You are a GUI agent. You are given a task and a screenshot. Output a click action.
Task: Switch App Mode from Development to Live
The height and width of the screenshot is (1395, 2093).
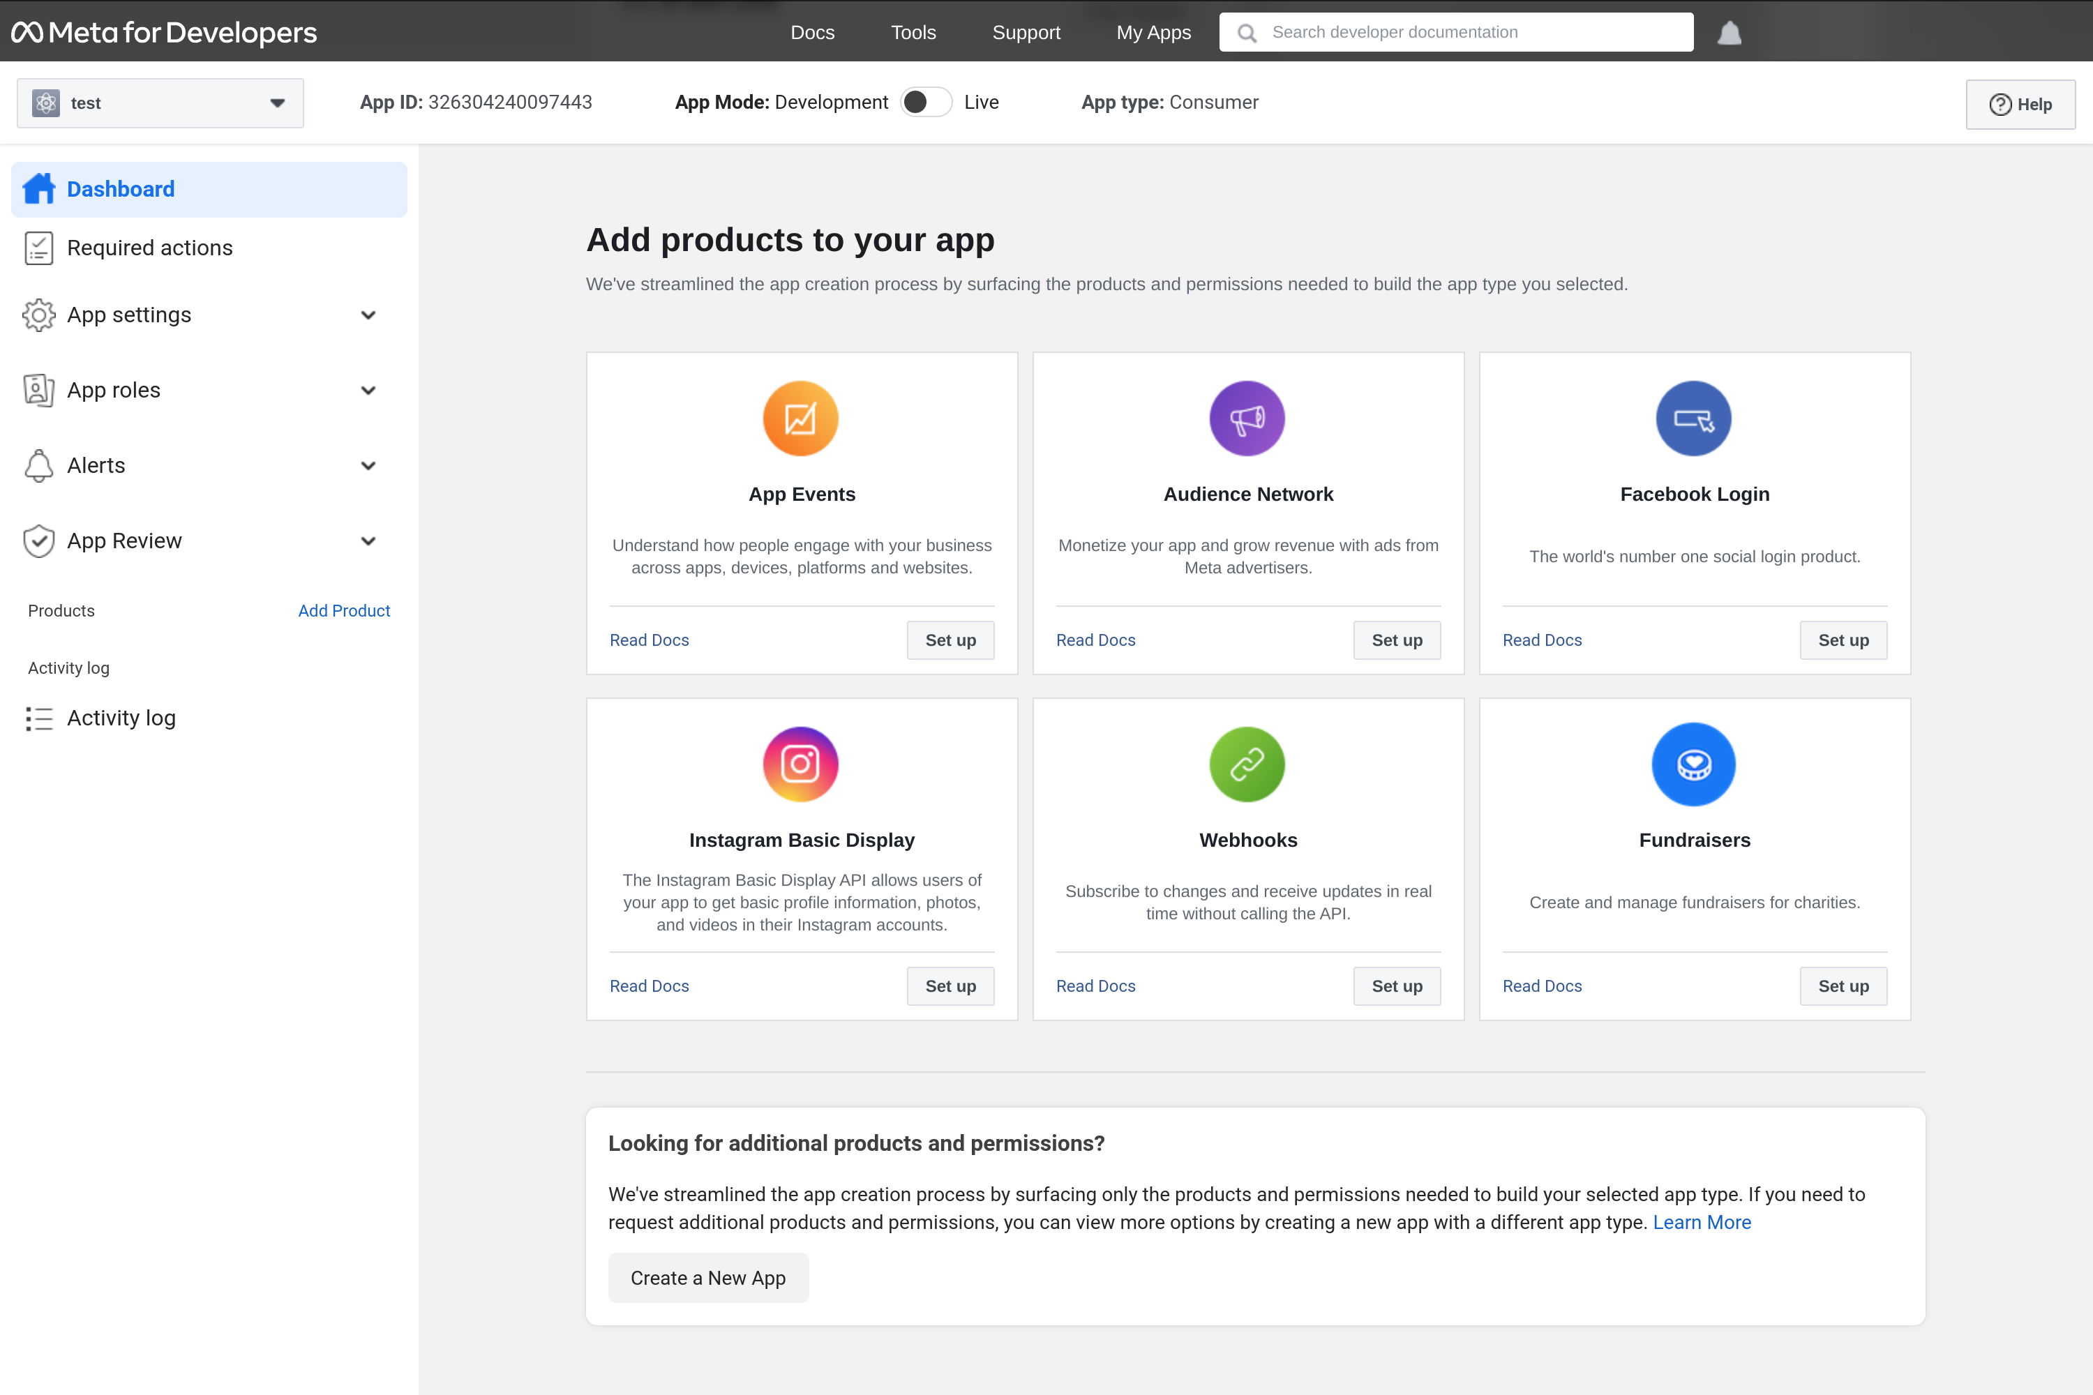click(x=926, y=101)
